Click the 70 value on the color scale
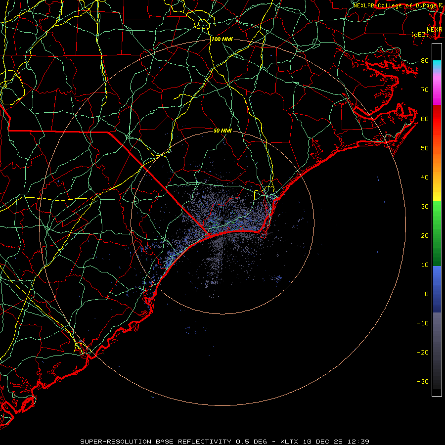Image resolution: width=445 pixels, height=445 pixels. click(x=425, y=89)
